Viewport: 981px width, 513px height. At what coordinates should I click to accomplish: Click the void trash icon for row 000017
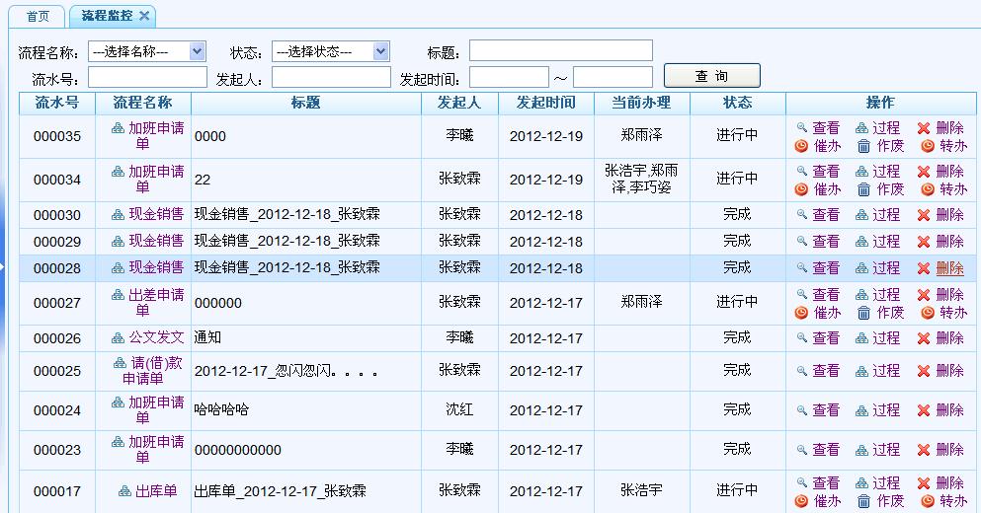[x=863, y=501]
